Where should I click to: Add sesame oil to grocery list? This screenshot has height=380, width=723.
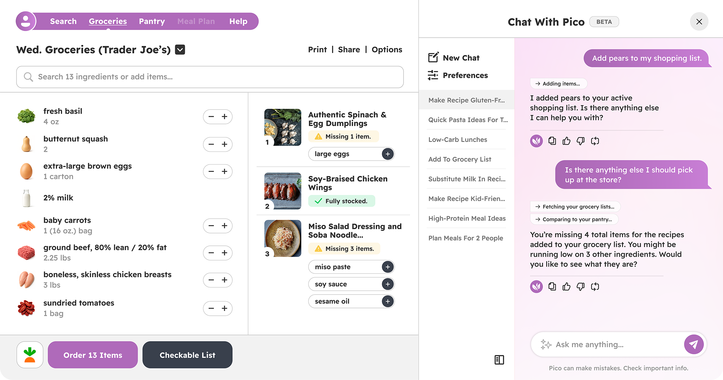[388, 301]
